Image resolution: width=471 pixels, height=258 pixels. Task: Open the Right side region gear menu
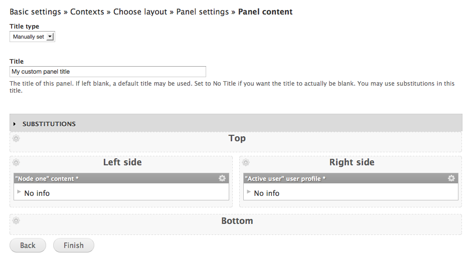pos(246,162)
